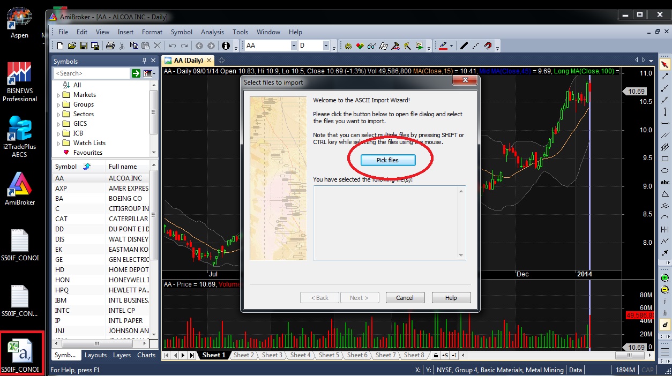Select the arrow pointer drawing tool
This screenshot has width=672, height=376.
(x=665, y=65)
